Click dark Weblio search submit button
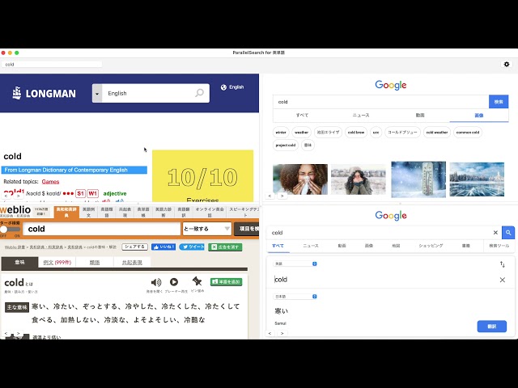 coord(246,229)
